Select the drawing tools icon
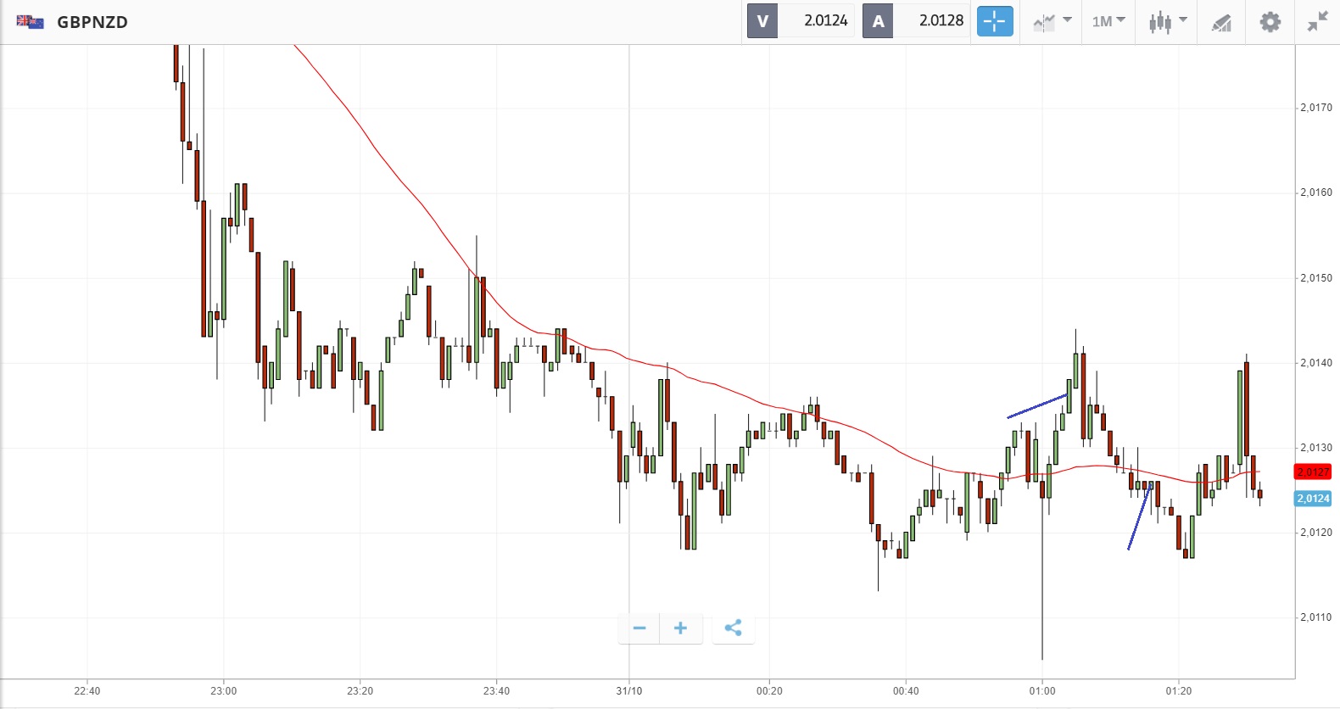This screenshot has width=1340, height=709. [x=1221, y=23]
